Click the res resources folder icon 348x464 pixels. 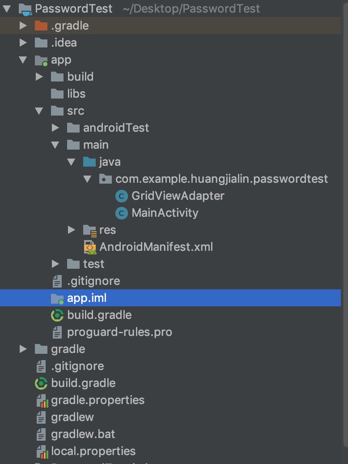tap(90, 230)
